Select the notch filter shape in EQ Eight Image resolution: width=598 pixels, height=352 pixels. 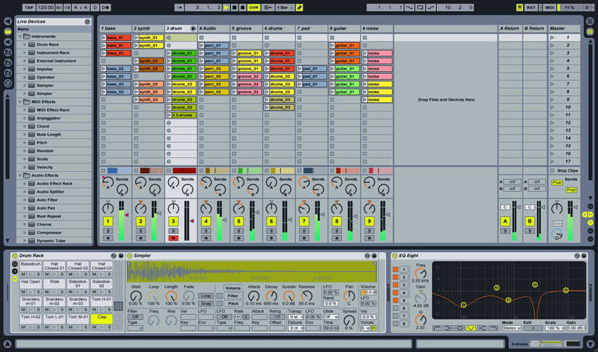(x=471, y=328)
